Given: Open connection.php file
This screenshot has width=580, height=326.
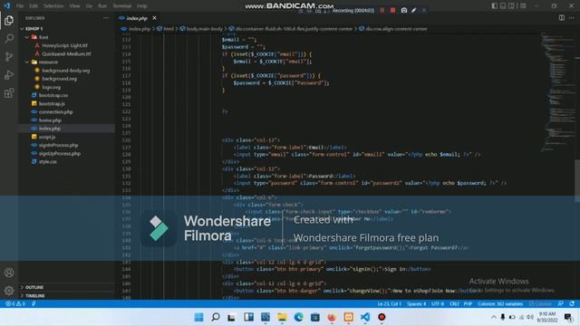Looking at the screenshot, I should [56, 112].
